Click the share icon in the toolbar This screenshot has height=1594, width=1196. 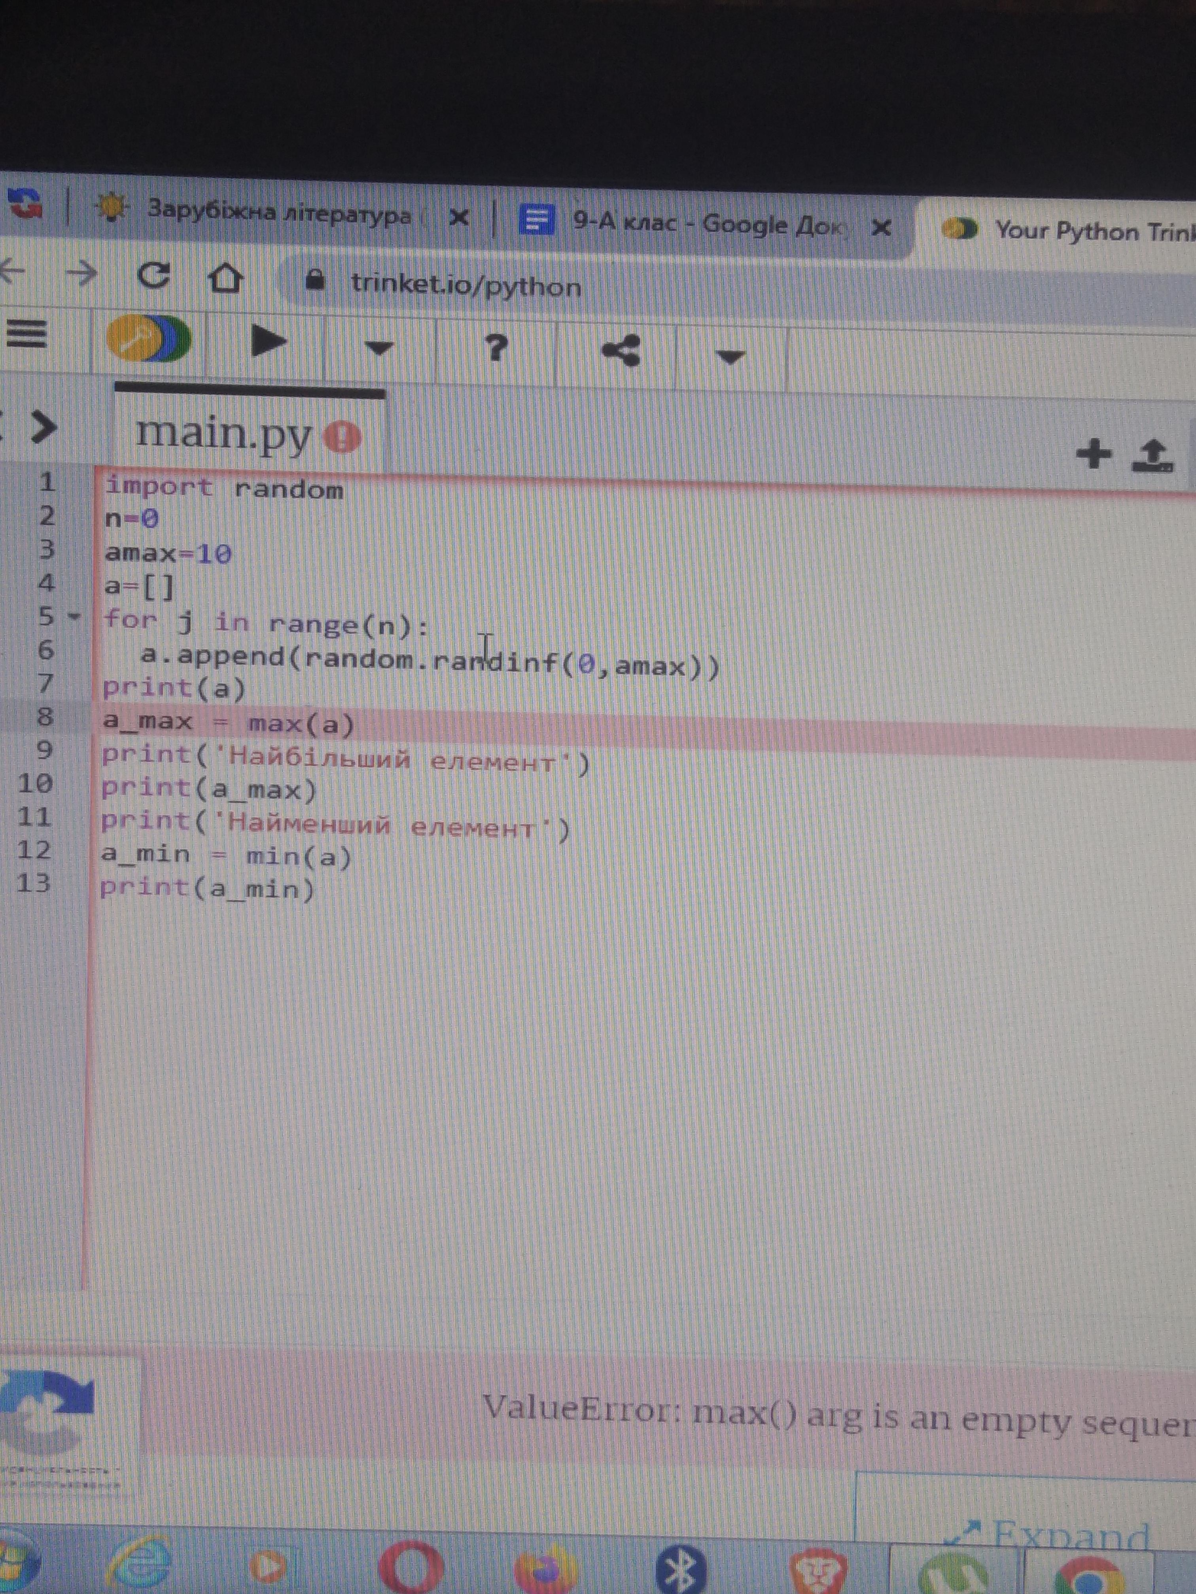(621, 352)
